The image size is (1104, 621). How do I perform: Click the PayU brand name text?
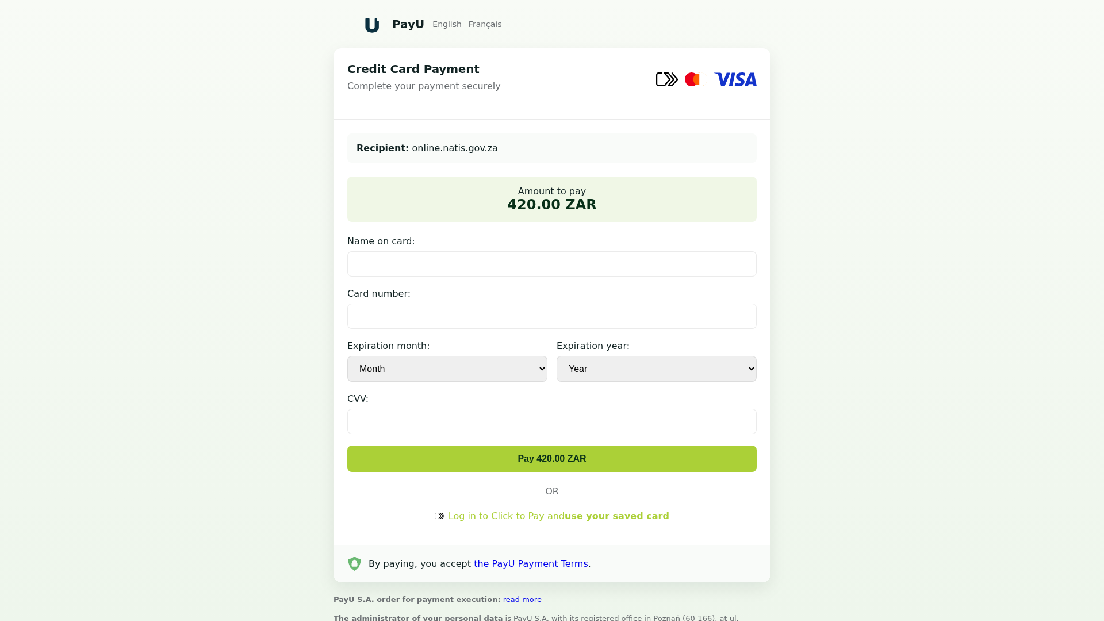(x=408, y=24)
